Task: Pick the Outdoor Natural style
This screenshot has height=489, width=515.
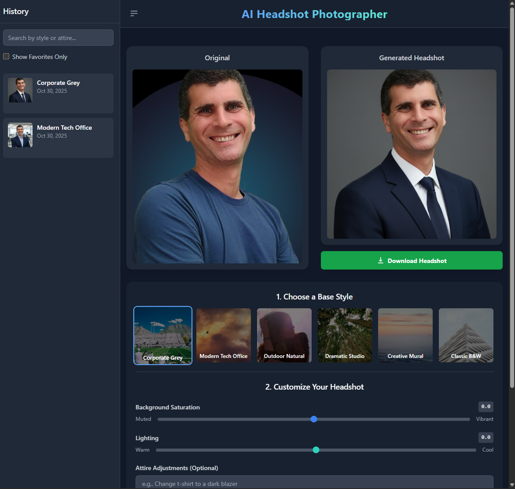Action: [x=284, y=336]
